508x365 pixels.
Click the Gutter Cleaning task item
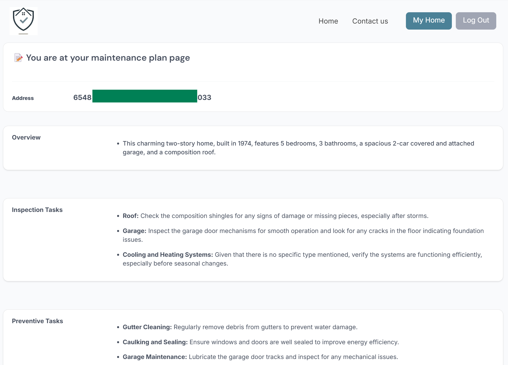tap(240, 327)
